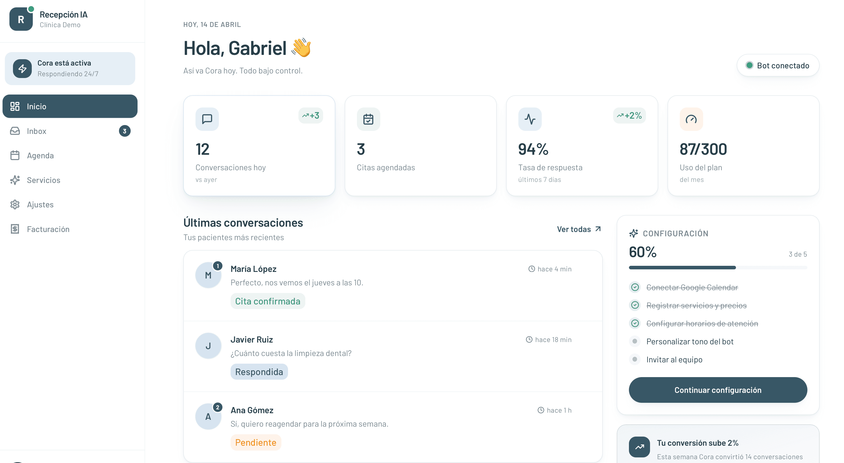Click the +3 trend badge
844x463 pixels.
(x=311, y=116)
